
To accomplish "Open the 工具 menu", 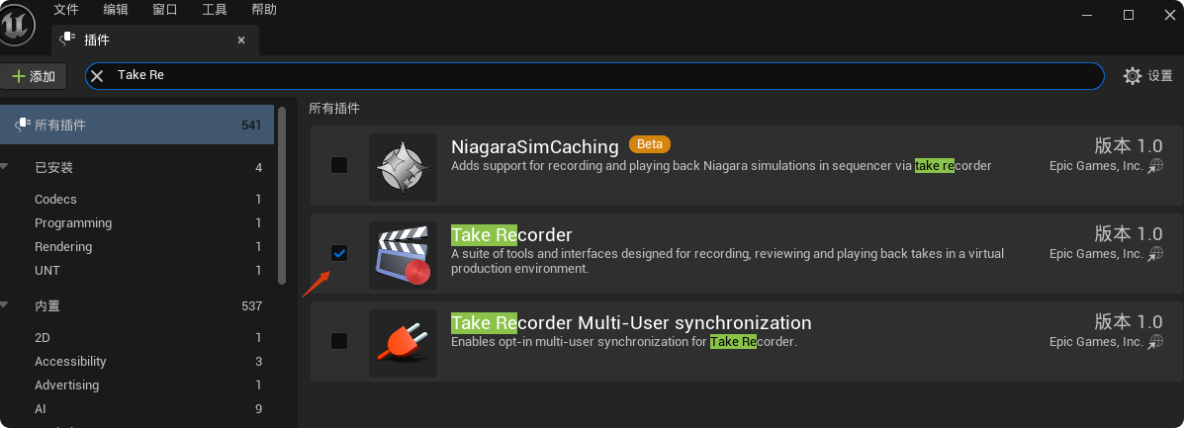I will coord(215,10).
